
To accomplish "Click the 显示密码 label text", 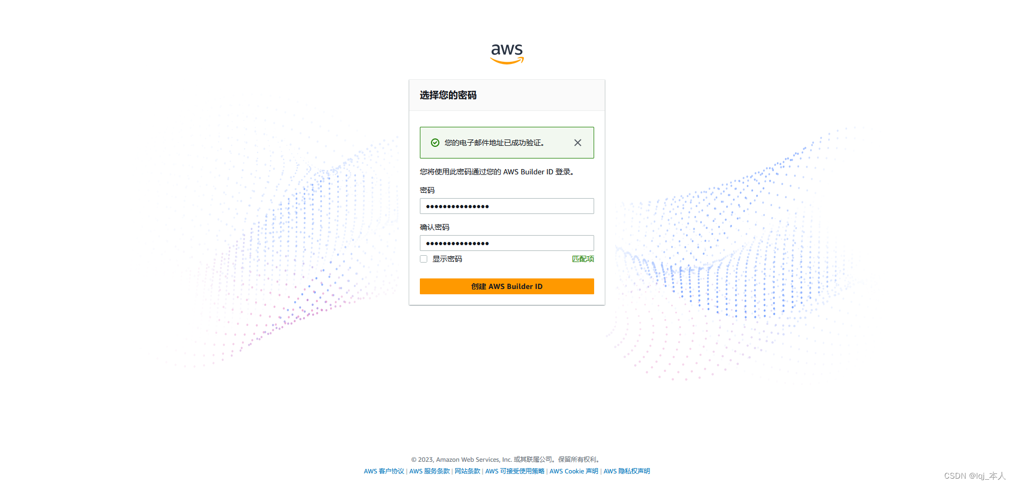I will point(447,259).
